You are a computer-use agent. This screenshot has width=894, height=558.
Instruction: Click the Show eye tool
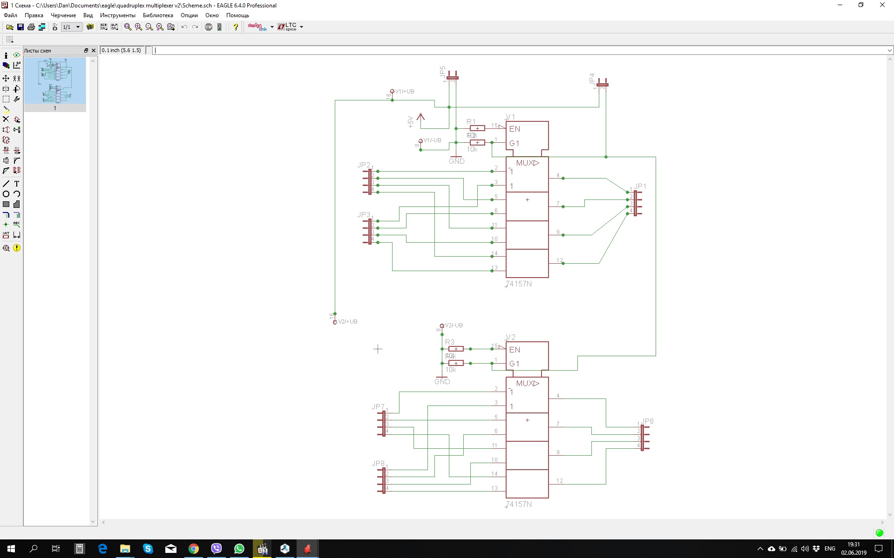(x=17, y=55)
